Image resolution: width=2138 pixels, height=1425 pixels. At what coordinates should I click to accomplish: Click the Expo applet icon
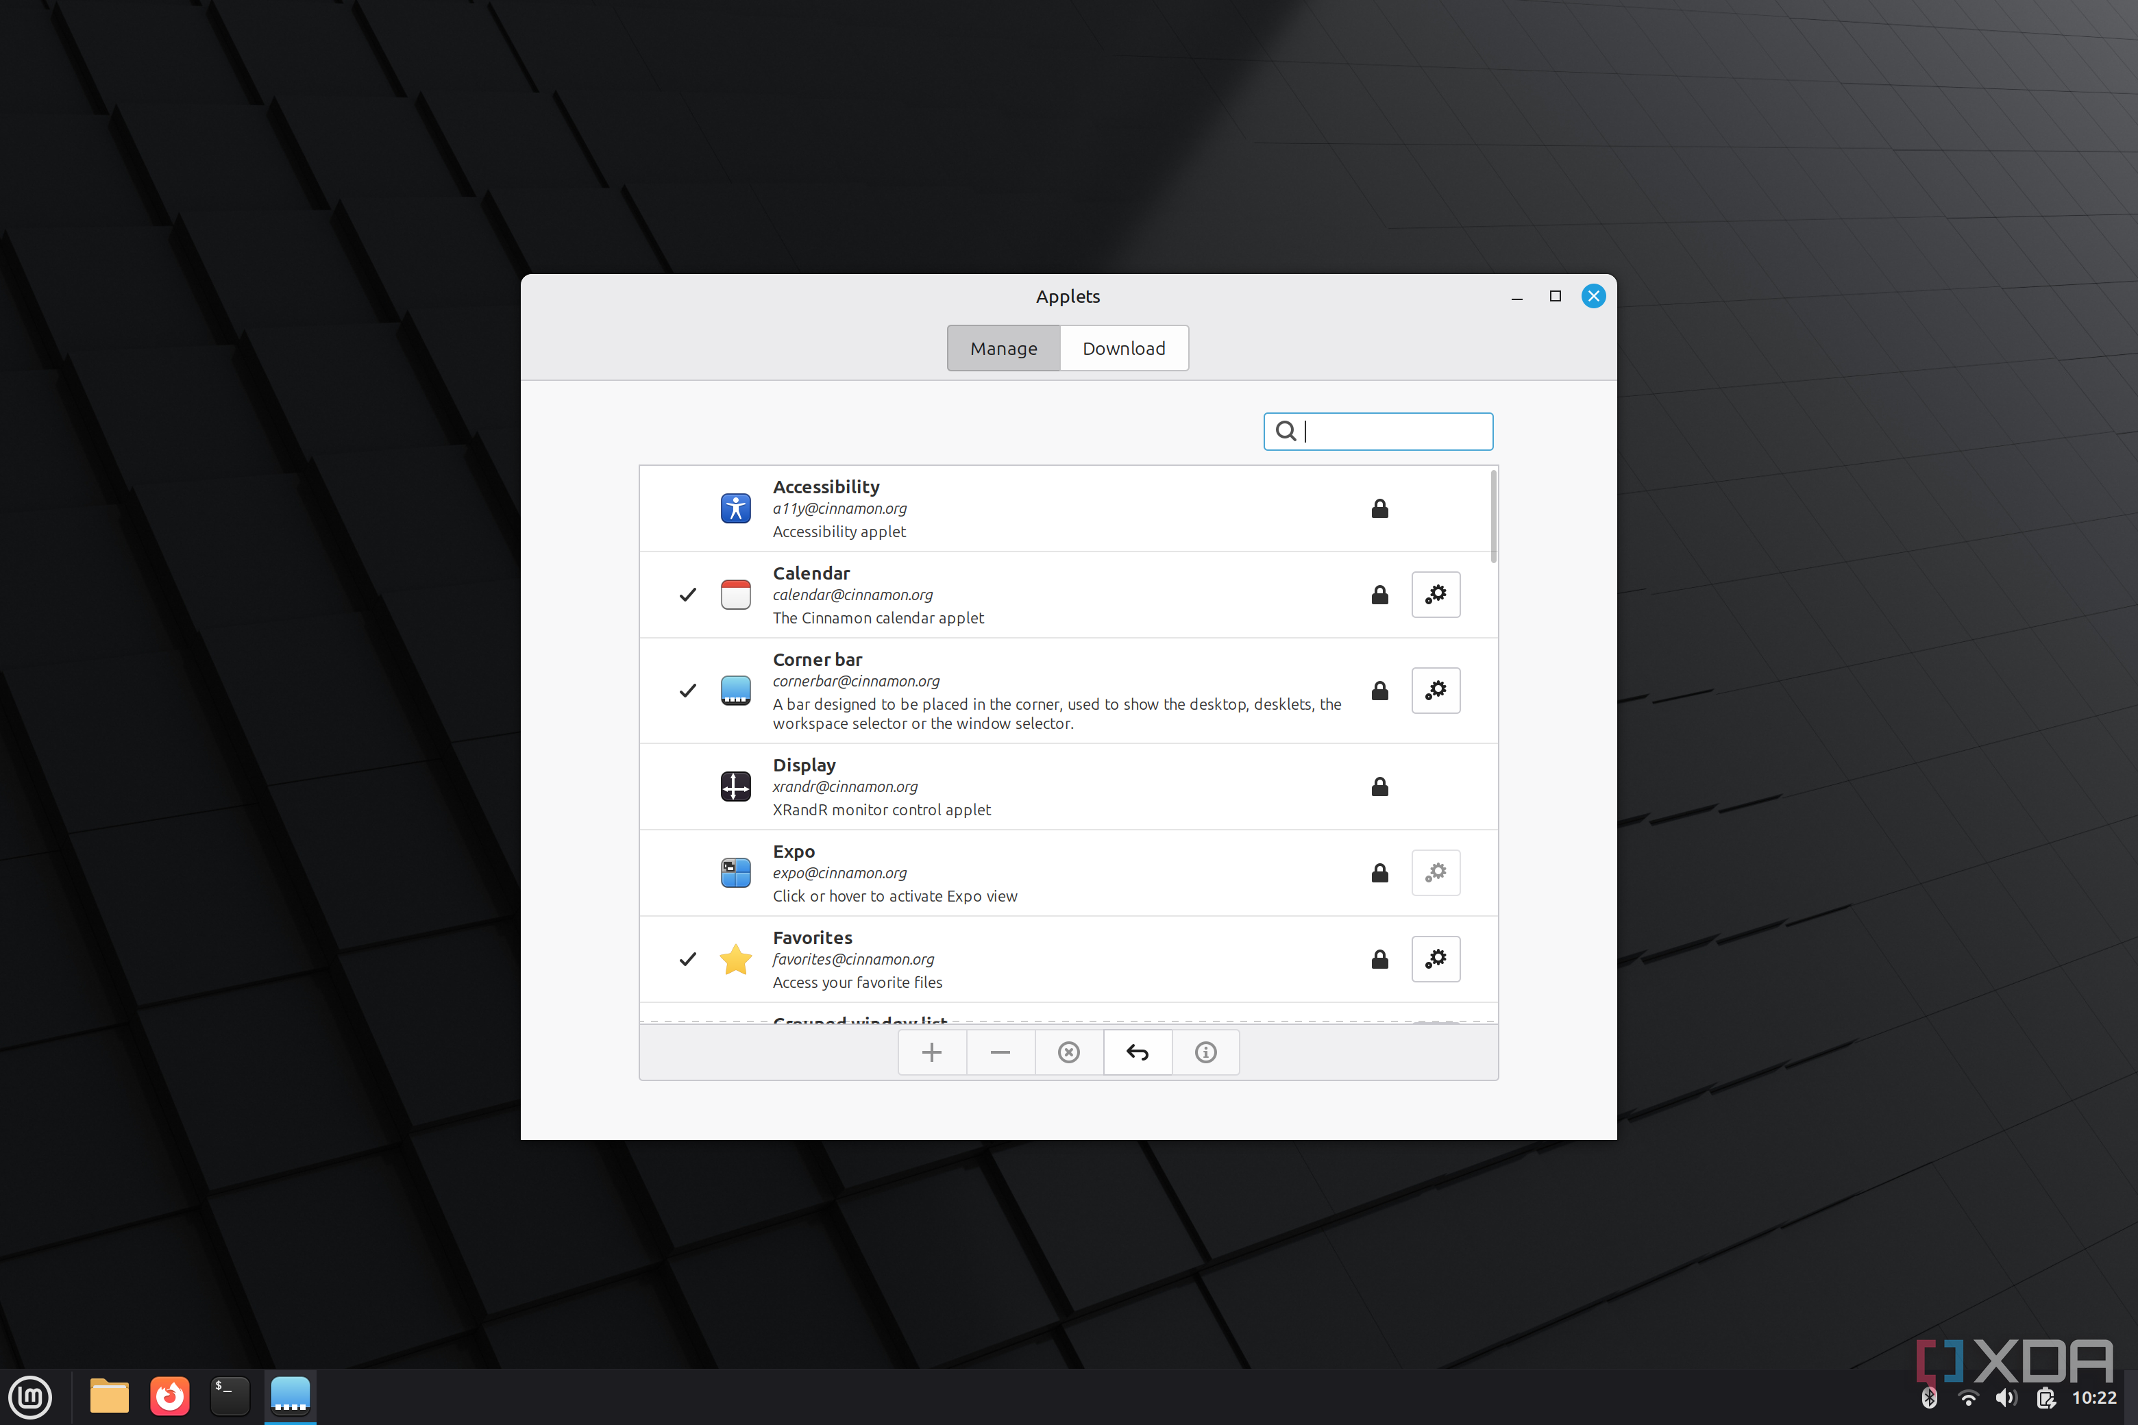tap(735, 872)
